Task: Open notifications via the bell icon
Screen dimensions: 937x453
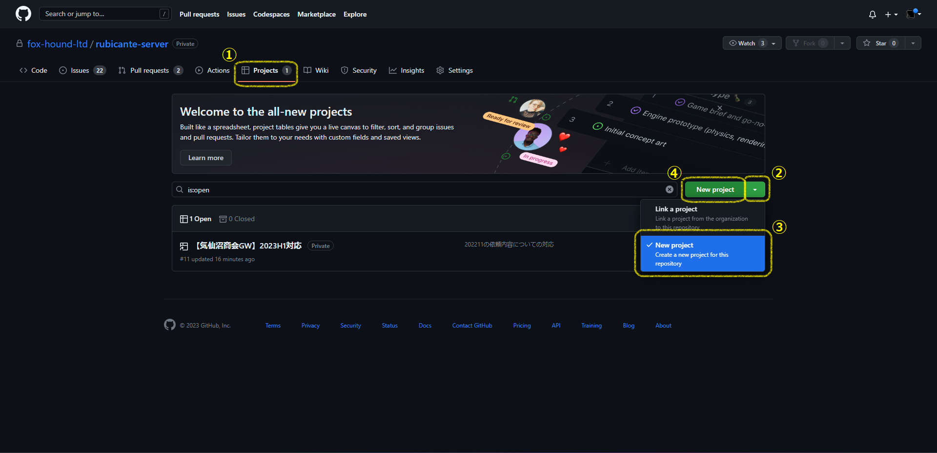Action: pyautogui.click(x=873, y=14)
